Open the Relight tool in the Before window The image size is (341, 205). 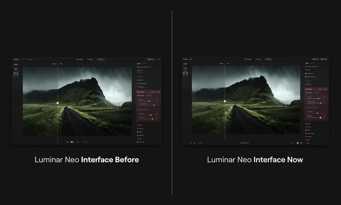[x=140, y=80]
